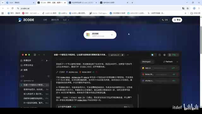Open the 所有书签 folder
Viewport: 202px width, 114px height.
[195, 13]
